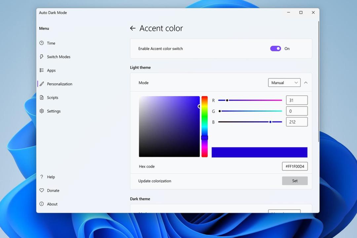The height and width of the screenshot is (238, 357).
Task: Minimize the Auto Dark Mode window
Action: (289, 13)
